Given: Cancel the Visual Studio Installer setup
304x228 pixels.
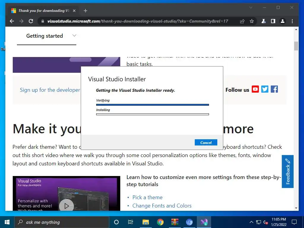Looking at the screenshot, I should coord(206,142).
